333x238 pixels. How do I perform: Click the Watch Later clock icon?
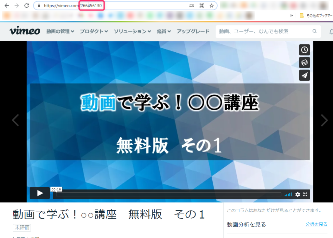(x=304, y=50)
